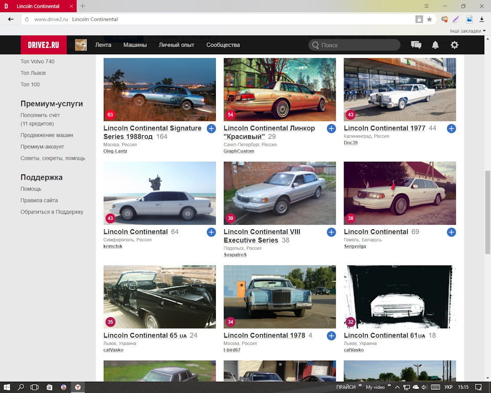
Task: Open the Правила сайта sidebar link
Action: point(39,200)
